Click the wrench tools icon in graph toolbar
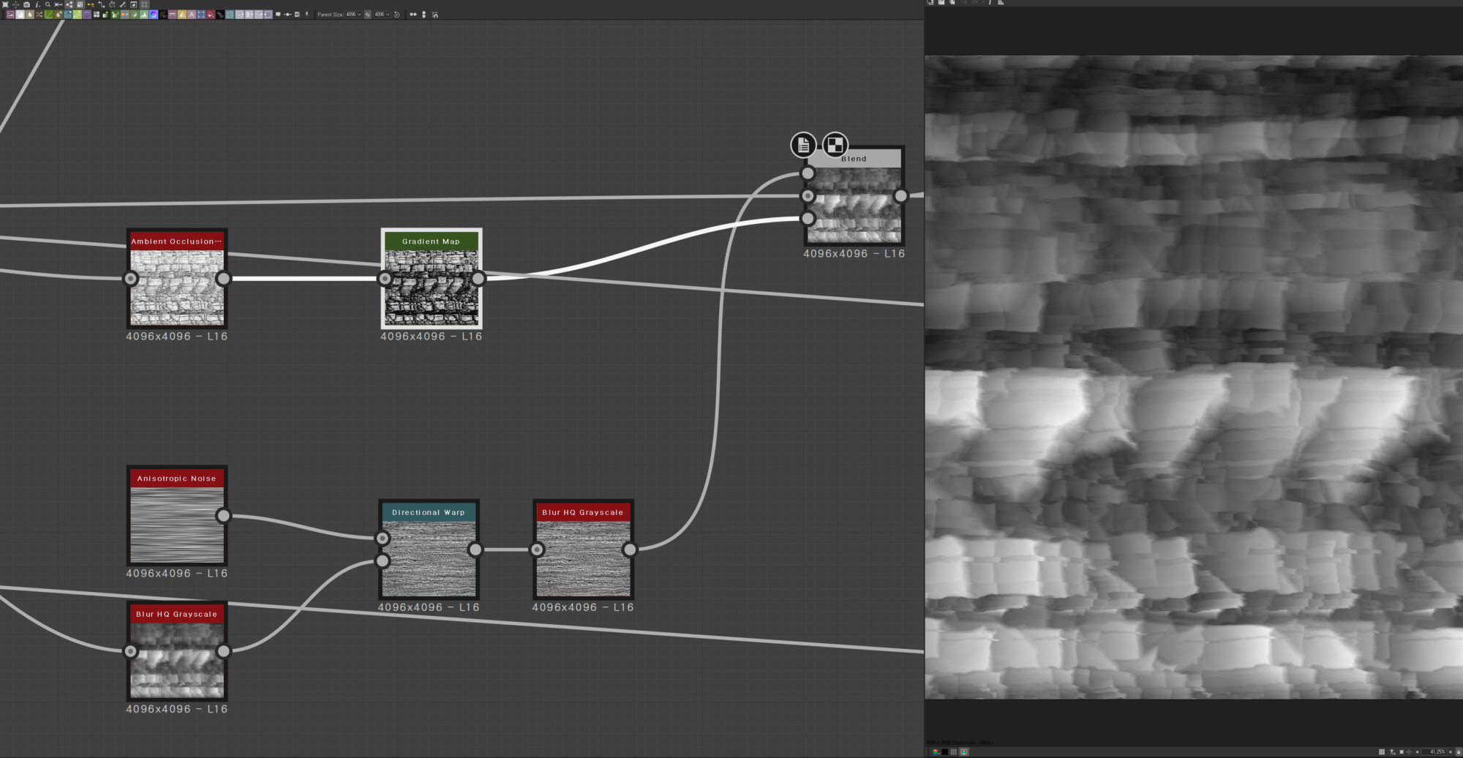1463x758 pixels. click(x=123, y=4)
